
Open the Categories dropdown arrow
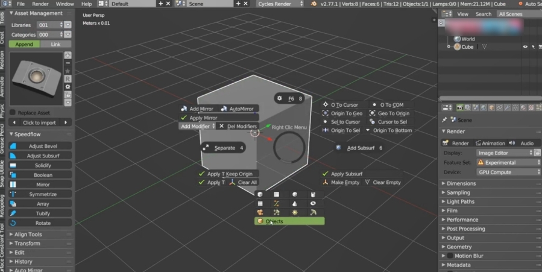pyautogui.click(x=68, y=34)
